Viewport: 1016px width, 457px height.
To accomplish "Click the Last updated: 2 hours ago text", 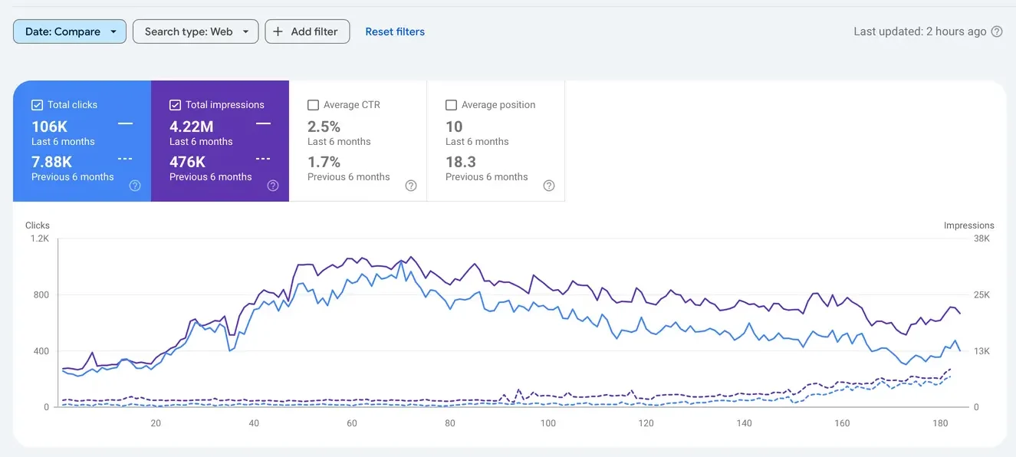I will pos(920,31).
